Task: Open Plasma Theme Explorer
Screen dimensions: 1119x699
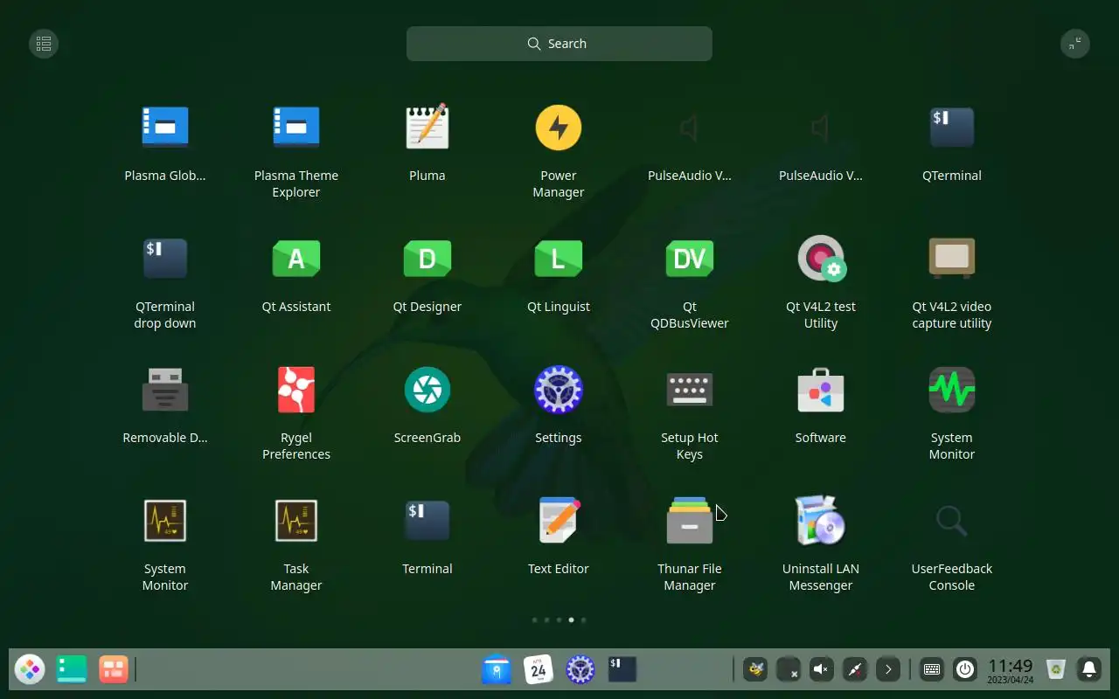Action: coord(296,128)
